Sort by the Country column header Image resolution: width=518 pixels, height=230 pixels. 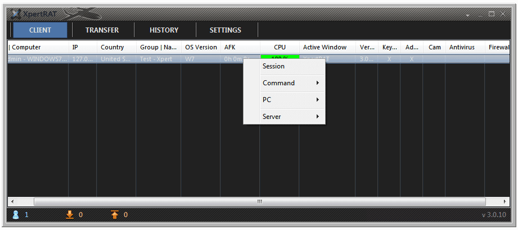116,47
